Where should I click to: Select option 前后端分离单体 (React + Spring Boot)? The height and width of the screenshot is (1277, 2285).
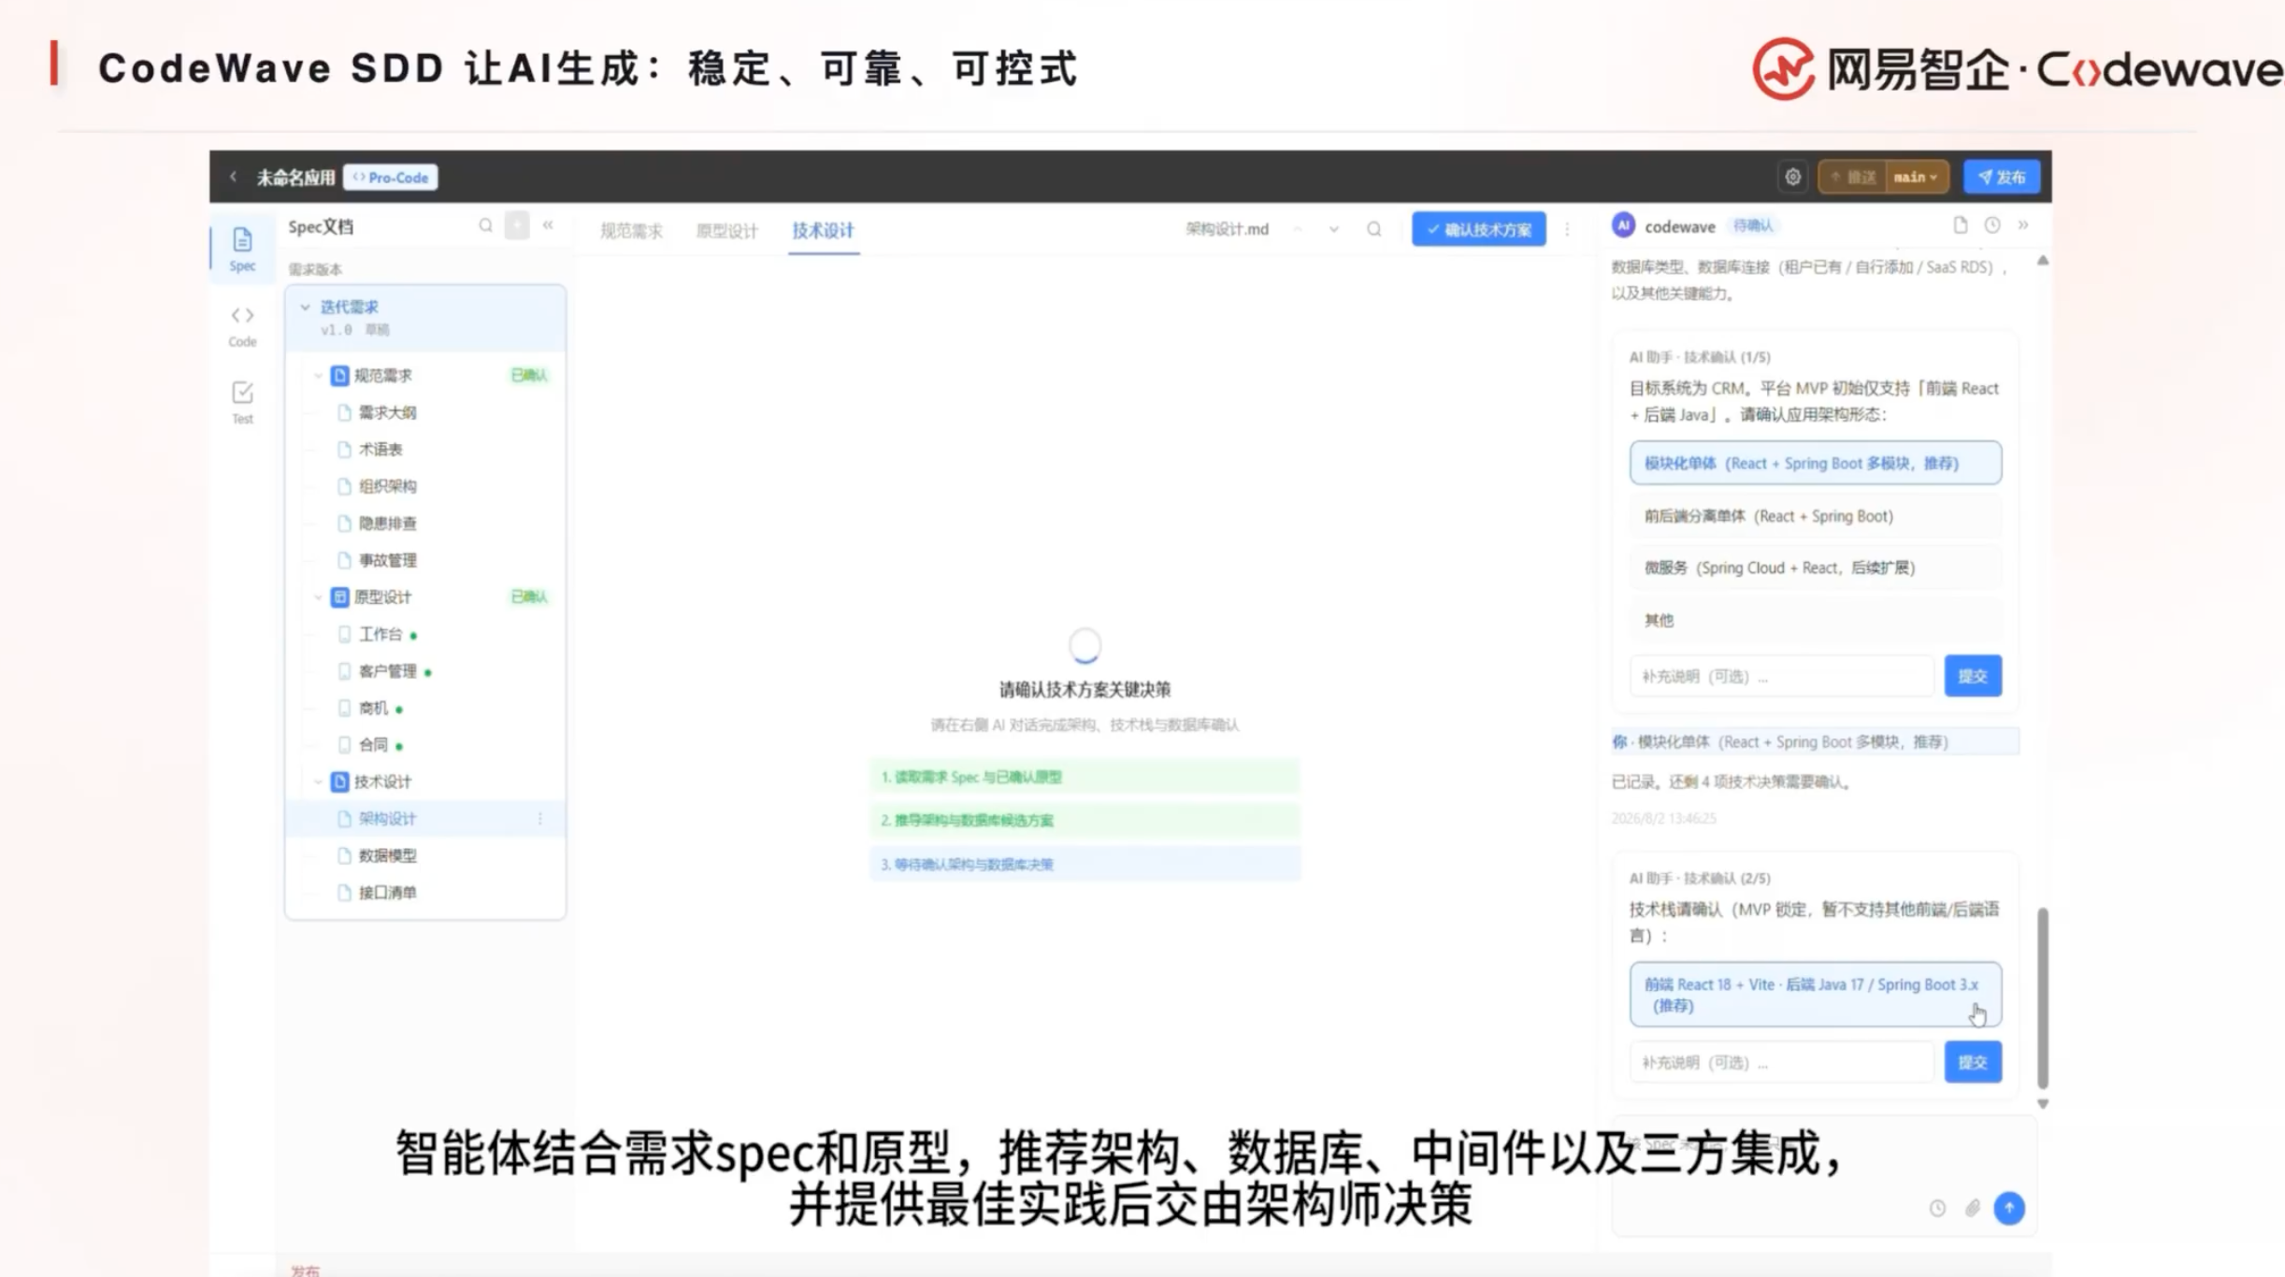[1815, 516]
